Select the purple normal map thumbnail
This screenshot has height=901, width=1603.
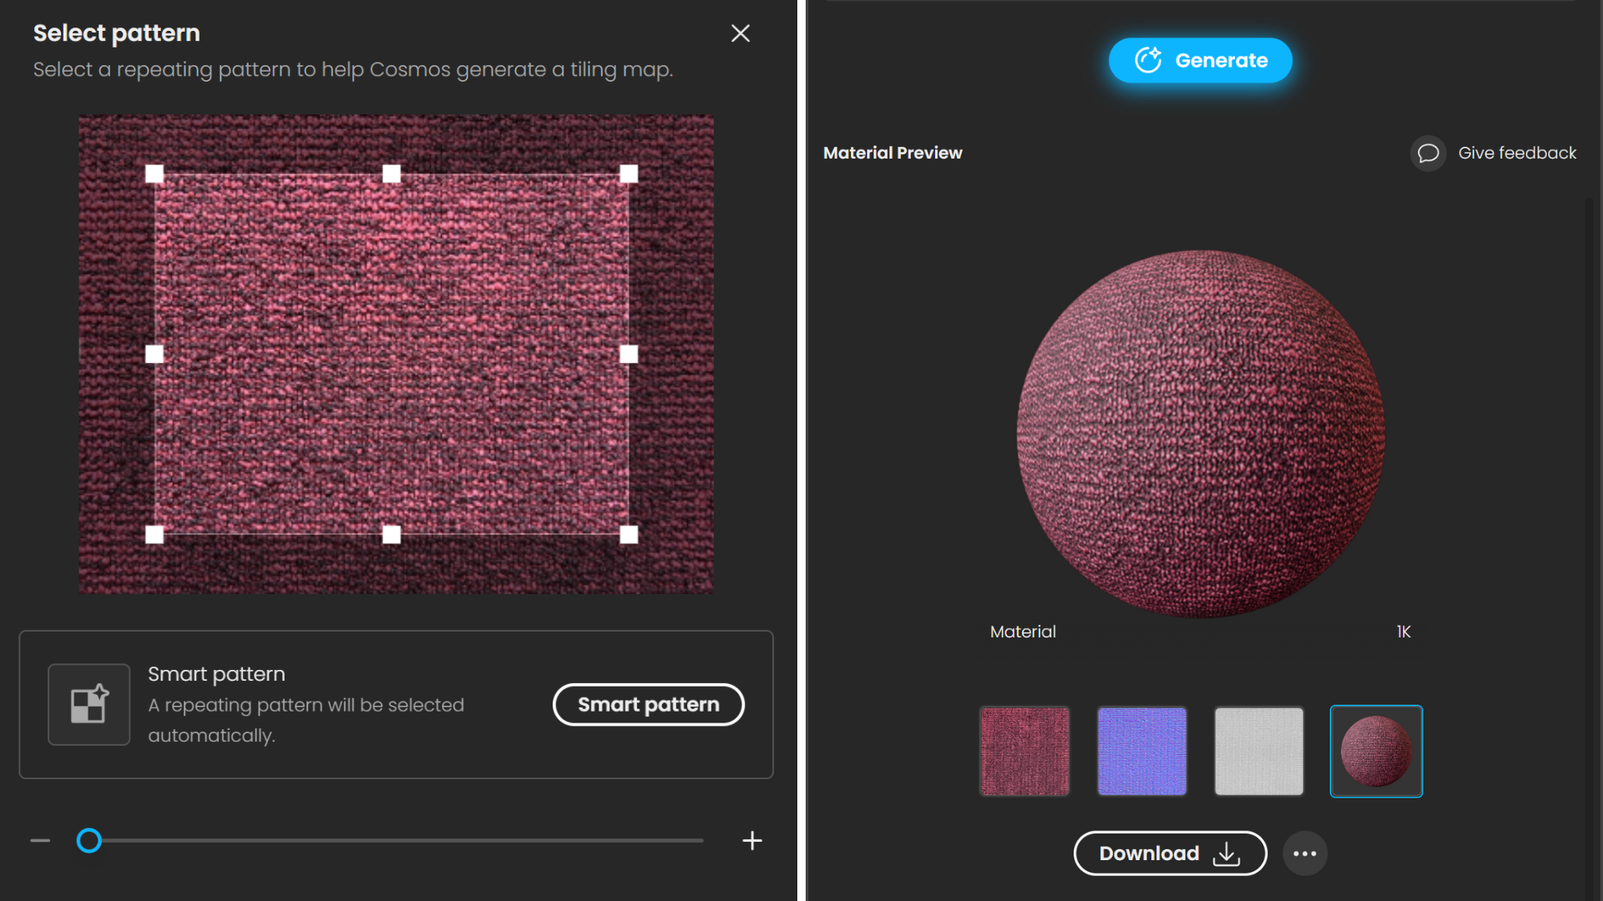pos(1141,752)
